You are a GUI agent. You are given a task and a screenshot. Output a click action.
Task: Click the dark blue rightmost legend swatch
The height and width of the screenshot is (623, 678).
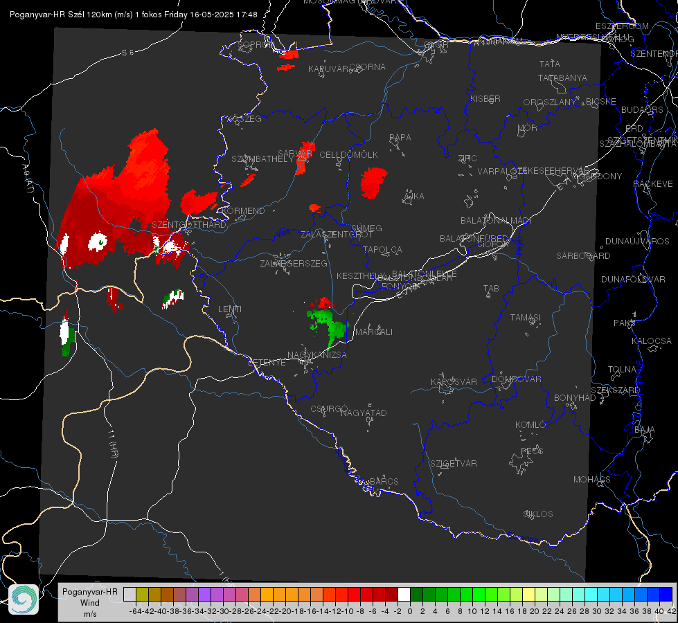coord(666,594)
